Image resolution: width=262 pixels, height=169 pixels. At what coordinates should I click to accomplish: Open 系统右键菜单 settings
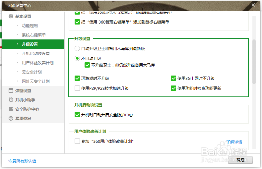pos(33,35)
